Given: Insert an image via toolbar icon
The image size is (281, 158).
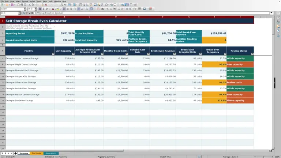Looking at the screenshot, I should click(x=95, y=5).
